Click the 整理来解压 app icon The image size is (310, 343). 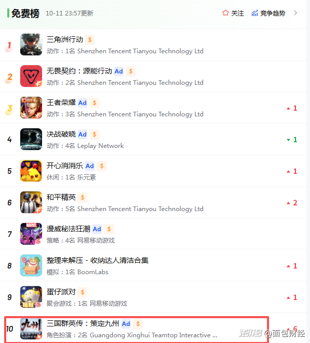(31, 265)
